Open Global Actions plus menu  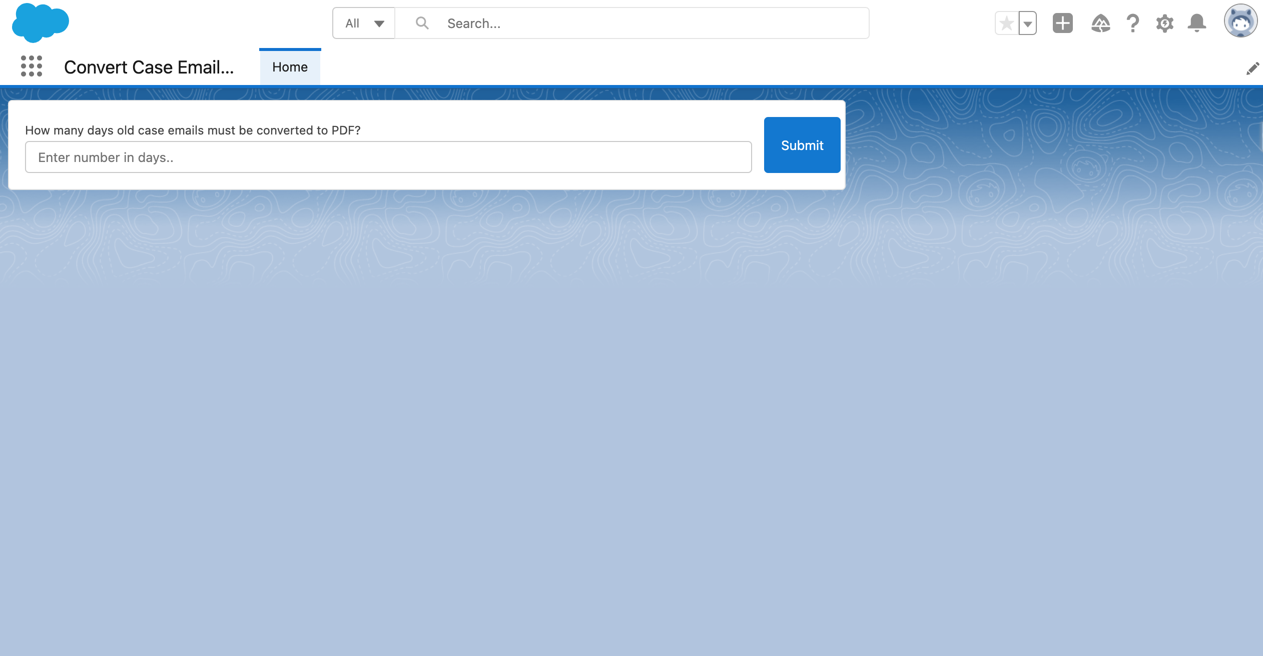1062,23
